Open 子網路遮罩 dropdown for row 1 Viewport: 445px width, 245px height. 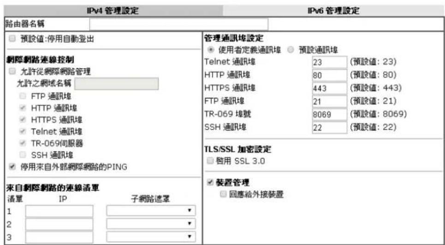151,211
